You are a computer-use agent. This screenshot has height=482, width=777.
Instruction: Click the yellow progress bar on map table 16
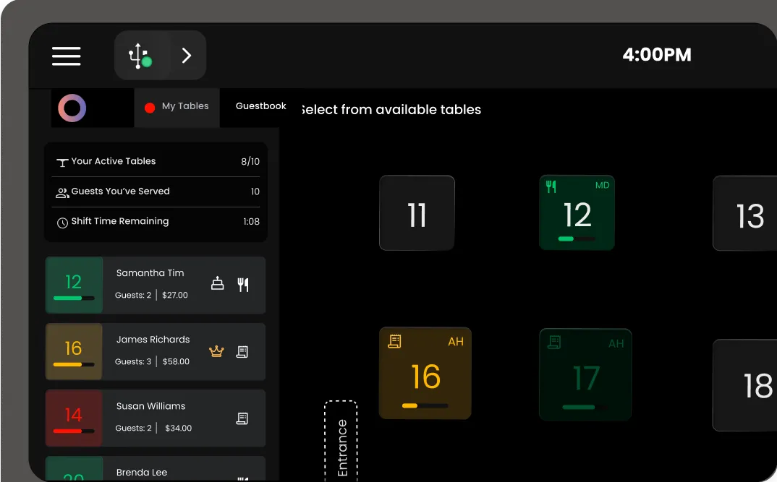[425, 406]
